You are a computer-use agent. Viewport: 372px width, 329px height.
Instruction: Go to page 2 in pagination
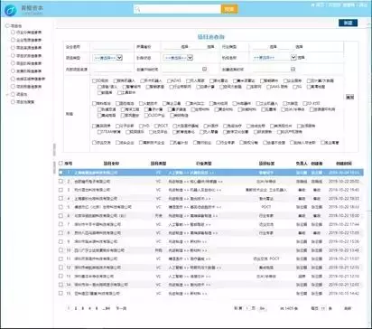click(x=76, y=308)
